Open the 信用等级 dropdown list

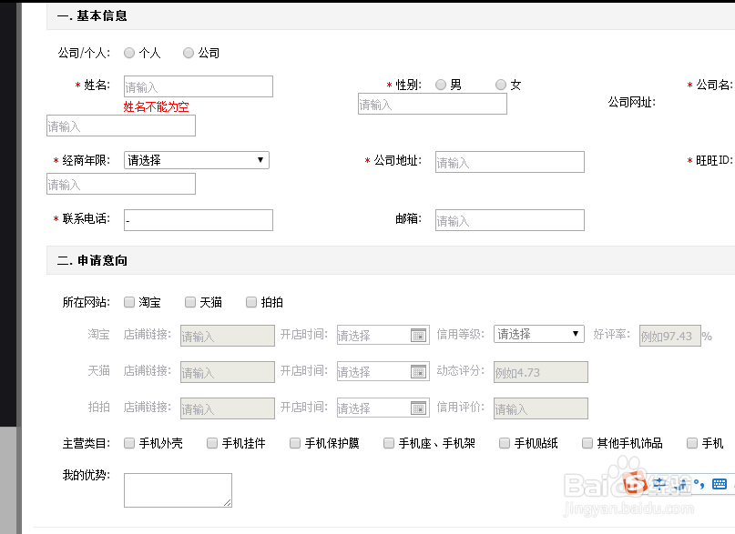click(538, 334)
